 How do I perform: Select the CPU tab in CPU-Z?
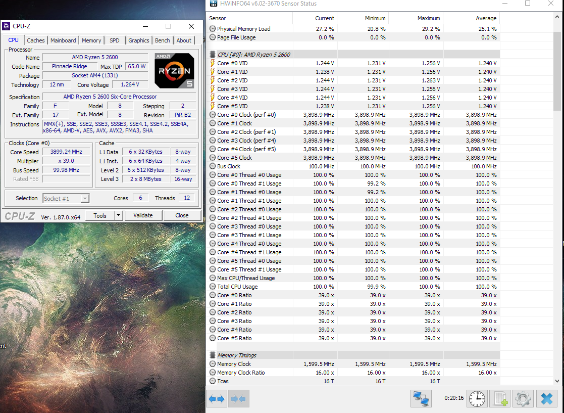(x=13, y=40)
